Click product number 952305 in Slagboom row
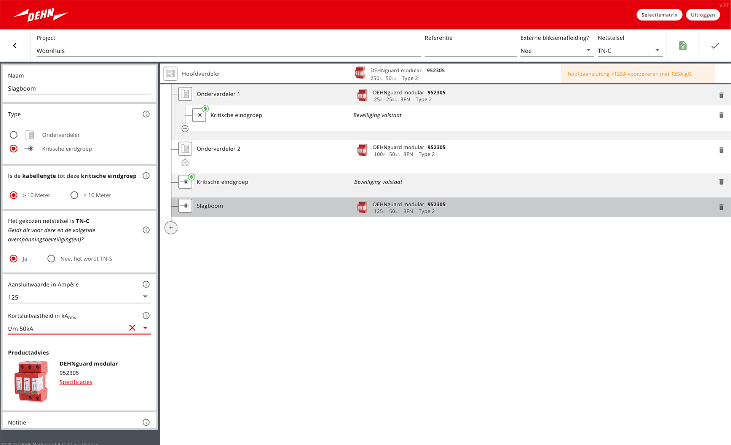Screen dimensions: 731x445 pos(436,204)
